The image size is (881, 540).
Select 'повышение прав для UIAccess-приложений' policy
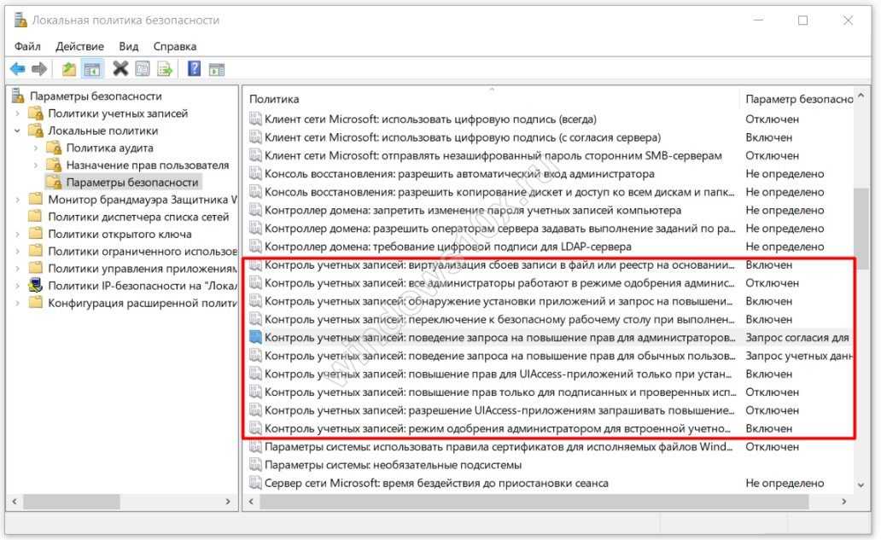click(499, 374)
